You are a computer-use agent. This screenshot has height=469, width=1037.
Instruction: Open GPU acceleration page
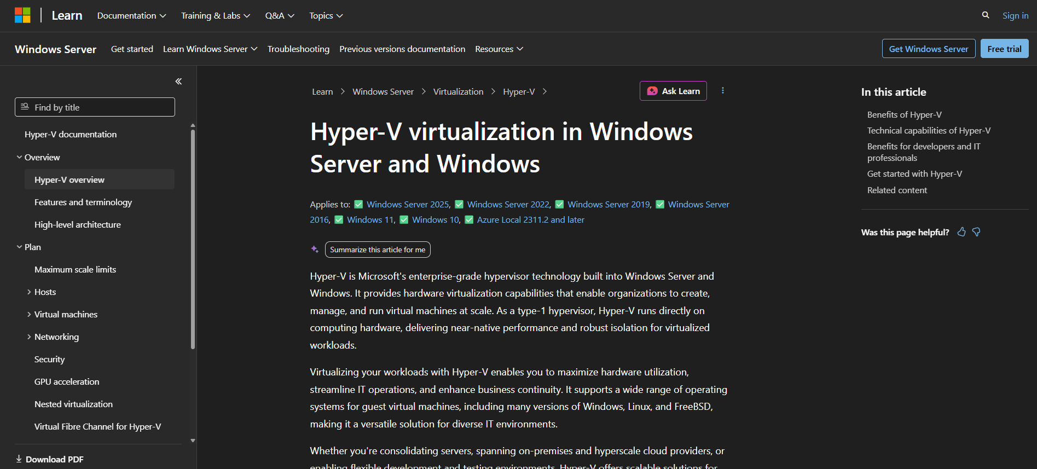click(67, 381)
